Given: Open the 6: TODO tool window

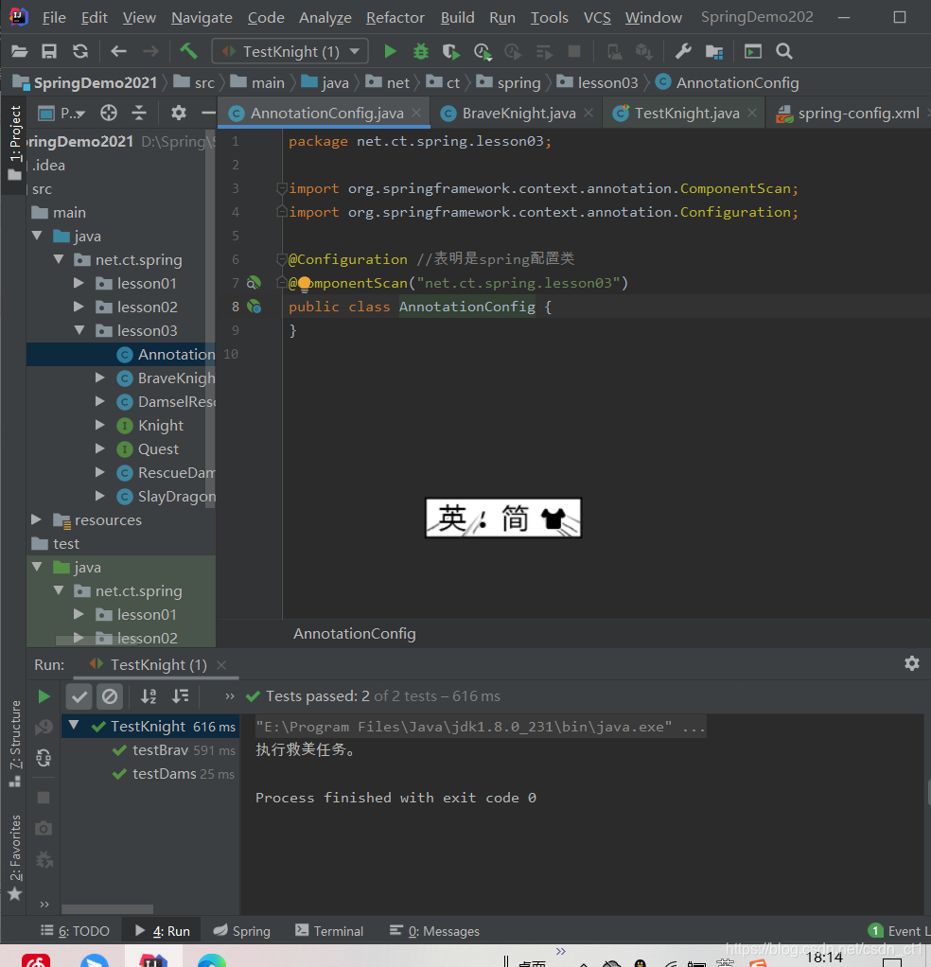Looking at the screenshot, I should [x=75, y=931].
